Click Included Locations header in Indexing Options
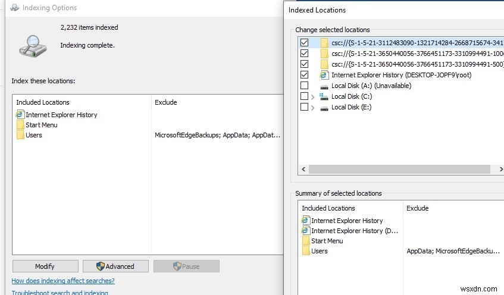This screenshot has width=504, height=295. click(x=43, y=102)
